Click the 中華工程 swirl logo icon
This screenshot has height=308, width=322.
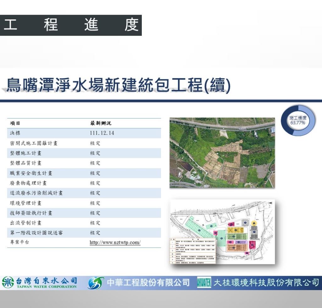[x=96, y=283]
